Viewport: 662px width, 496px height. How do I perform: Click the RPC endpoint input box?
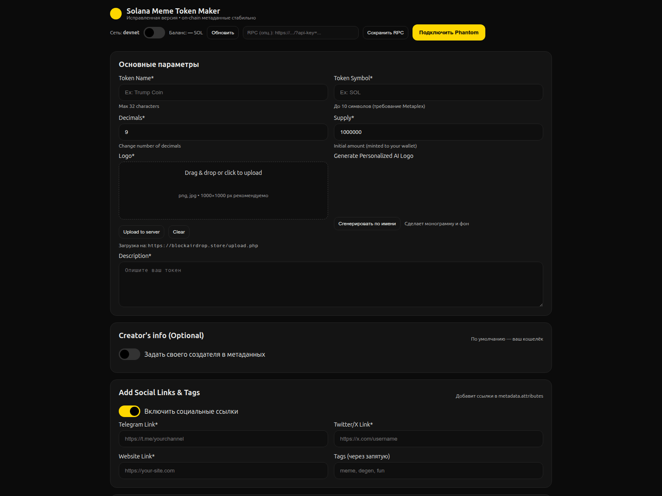(x=300, y=32)
